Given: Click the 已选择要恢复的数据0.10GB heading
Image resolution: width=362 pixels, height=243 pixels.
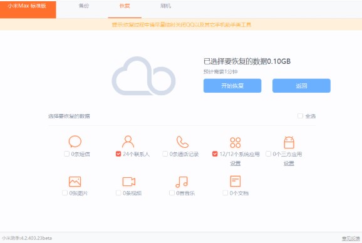Looking at the screenshot, I should click(x=247, y=61).
